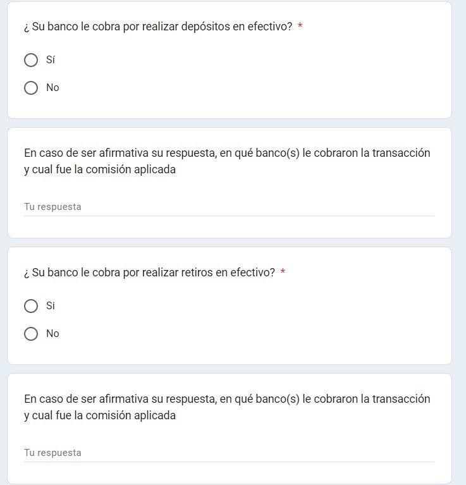Click the 'No' label text in deposits question
This screenshot has width=466, height=485.
[x=52, y=87]
